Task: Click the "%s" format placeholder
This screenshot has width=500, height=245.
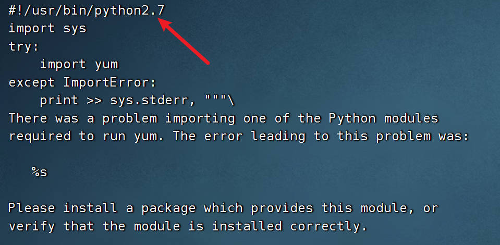Action: point(40,172)
